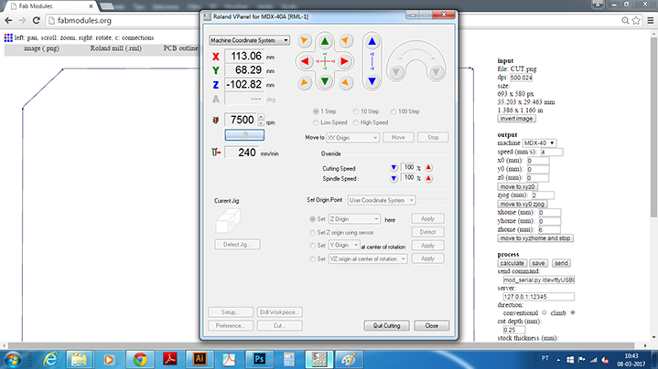Increase spindle rpm with stepper up arrow
The height and width of the screenshot is (369, 658).
click(x=261, y=116)
